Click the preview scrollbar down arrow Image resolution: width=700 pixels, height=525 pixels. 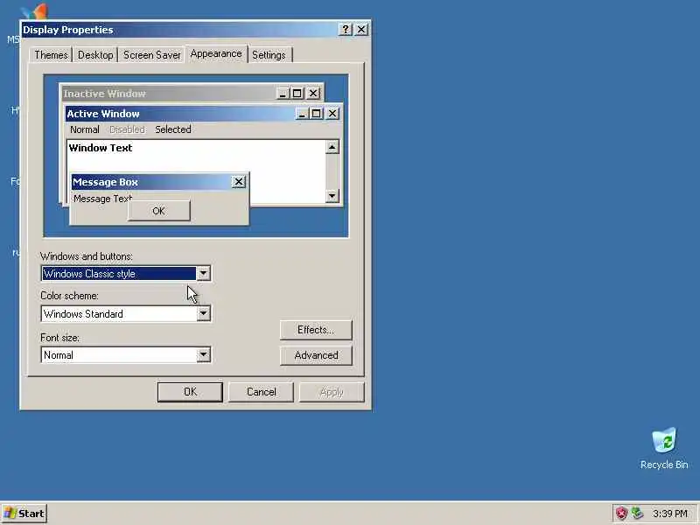[x=332, y=195]
